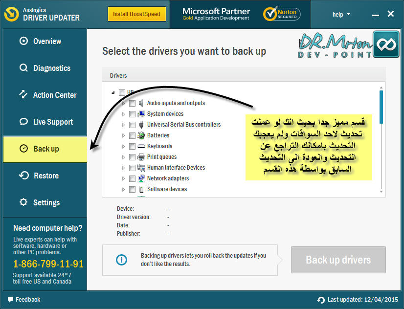Select the Back up section
The image size is (404, 309).
[x=45, y=149]
